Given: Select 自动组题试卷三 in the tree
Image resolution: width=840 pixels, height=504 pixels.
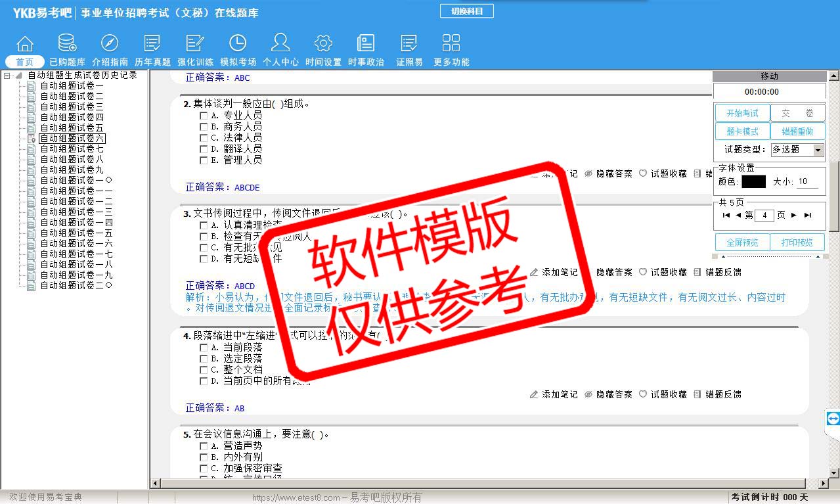Looking at the screenshot, I should [x=72, y=106].
